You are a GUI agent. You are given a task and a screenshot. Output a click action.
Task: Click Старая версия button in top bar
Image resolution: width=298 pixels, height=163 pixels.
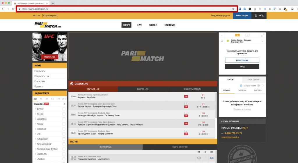click(x=50, y=16)
